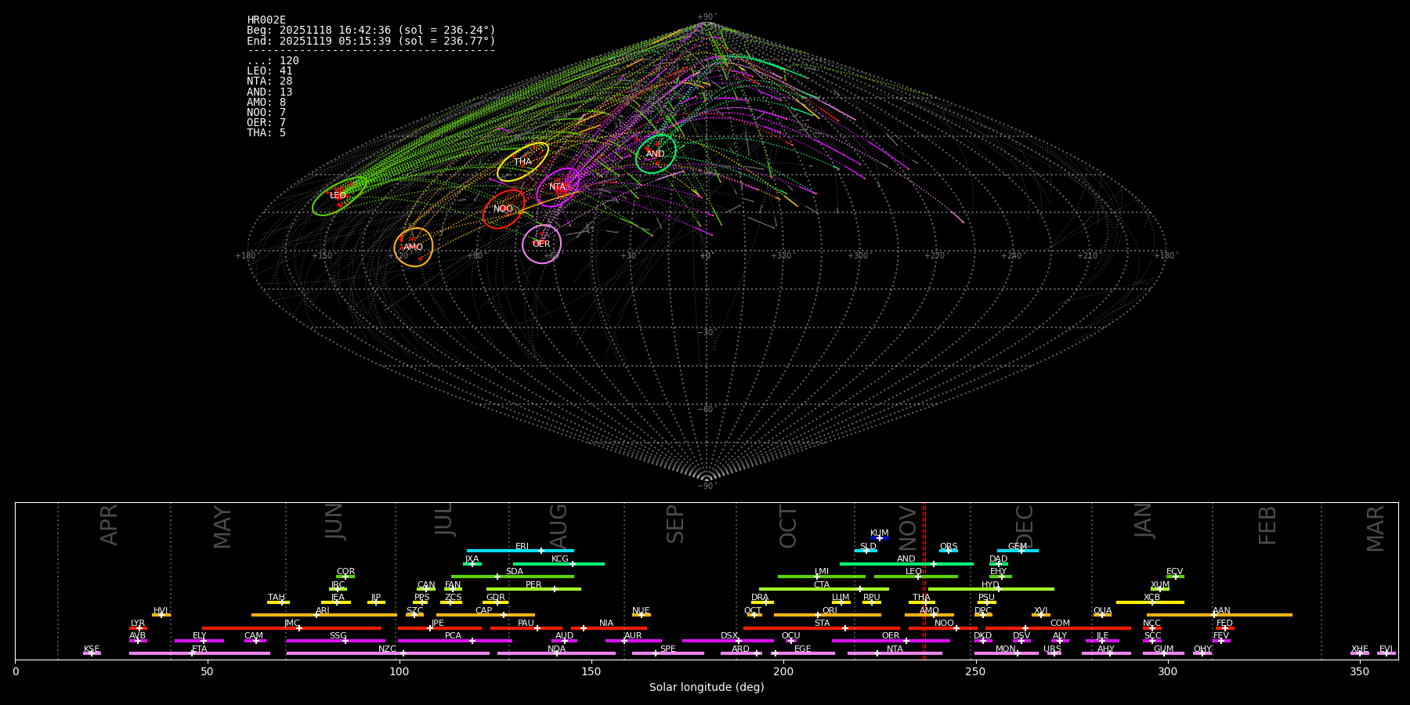1410x705 pixels.
Task: Select the orange CAP shower bar
Action: pyautogui.click(x=486, y=615)
